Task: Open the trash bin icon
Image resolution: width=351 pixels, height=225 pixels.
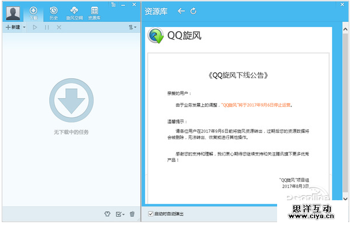Action: [x=132, y=214]
